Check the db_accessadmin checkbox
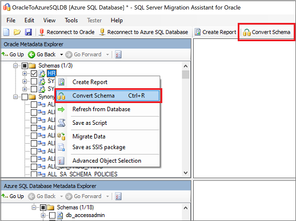The width and height of the screenshot is (296, 221). [53, 215]
